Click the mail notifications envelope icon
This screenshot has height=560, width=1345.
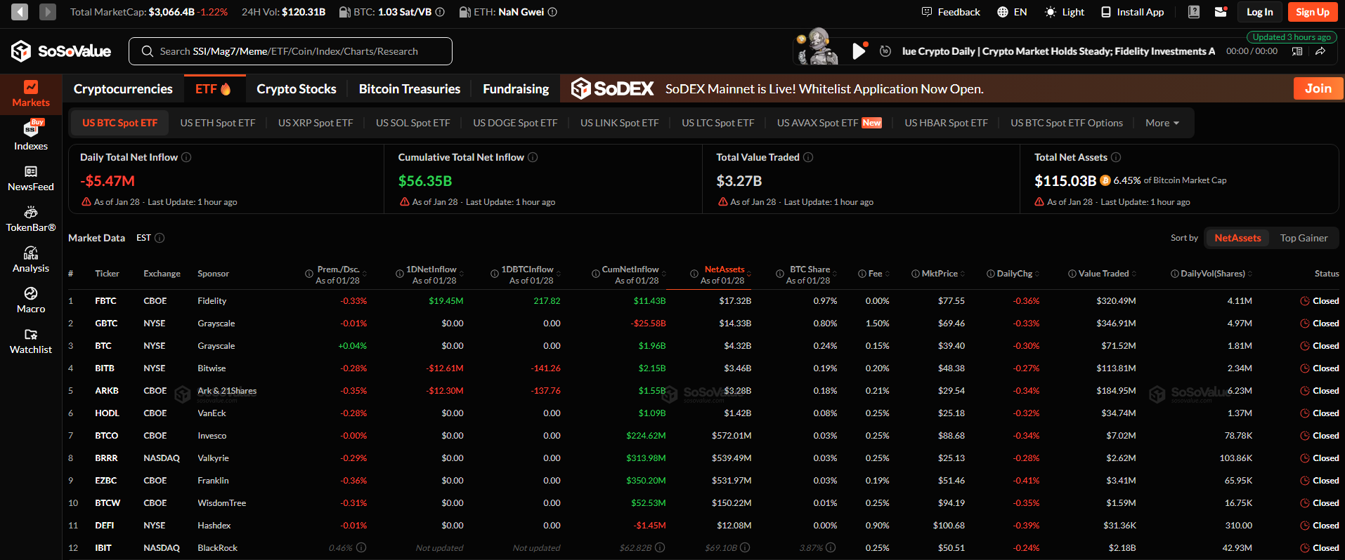1221,12
